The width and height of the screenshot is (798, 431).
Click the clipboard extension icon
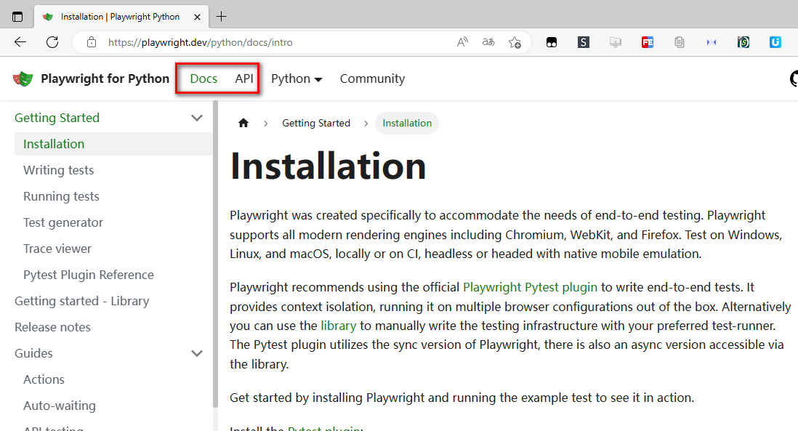click(x=680, y=42)
